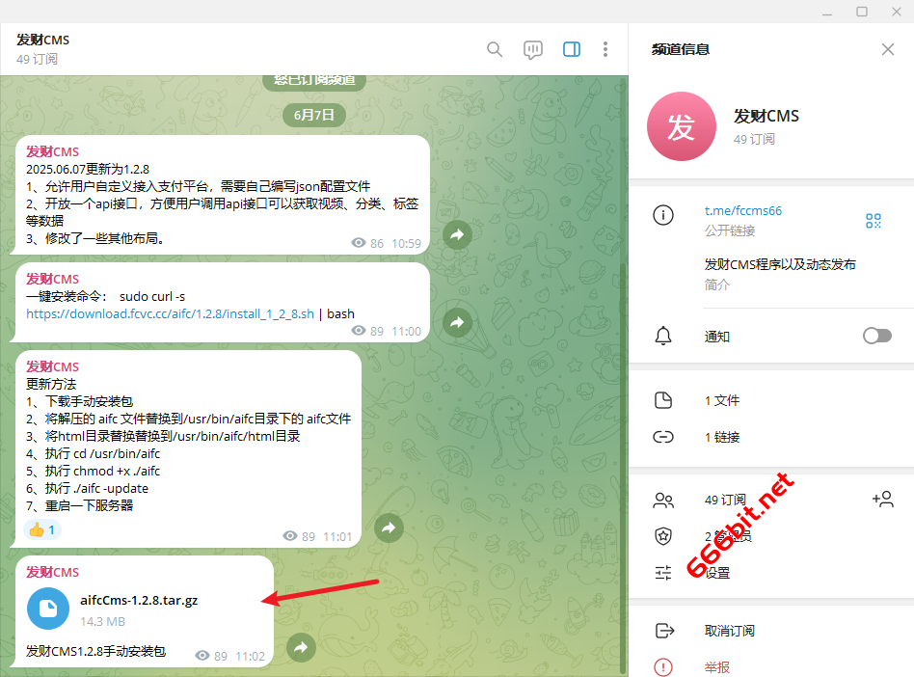
Task: Click the subscribers people icon
Action: coord(663,501)
